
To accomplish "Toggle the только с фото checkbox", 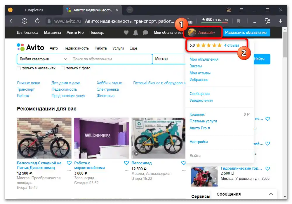I will coord(63,68).
